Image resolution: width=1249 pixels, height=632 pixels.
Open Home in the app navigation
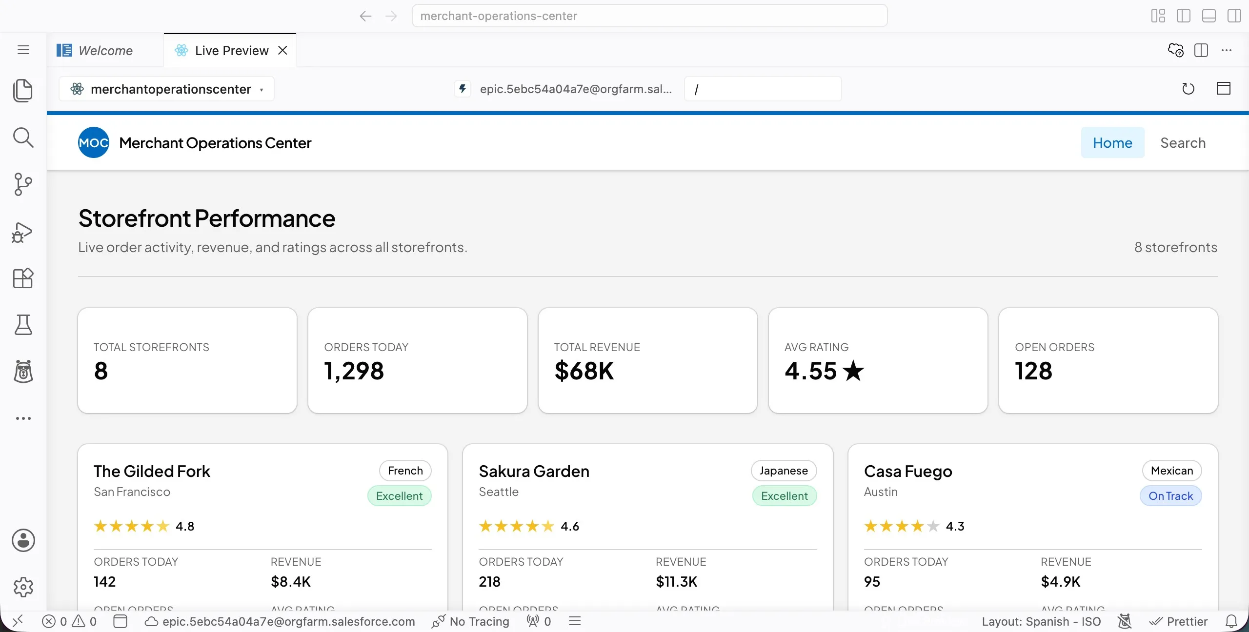[1112, 142]
